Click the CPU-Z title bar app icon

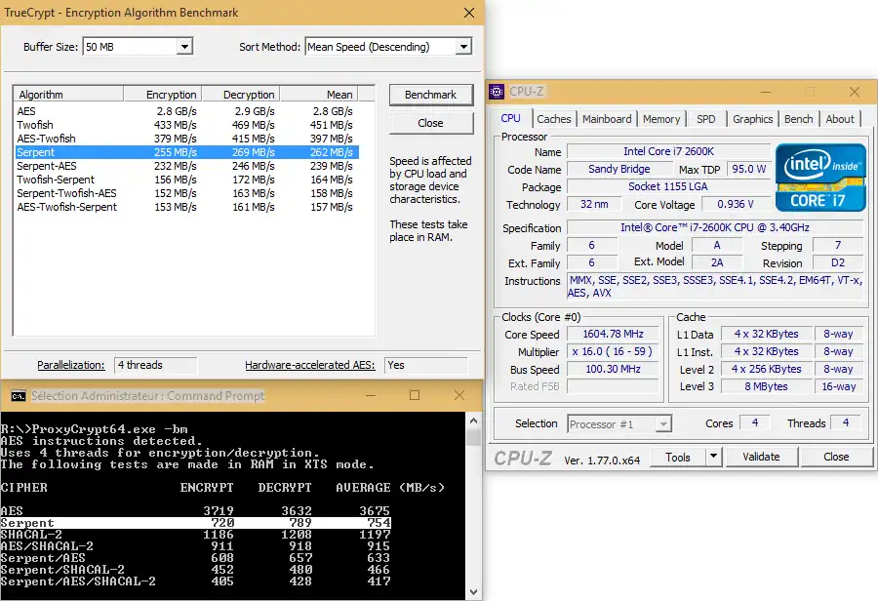pos(497,92)
